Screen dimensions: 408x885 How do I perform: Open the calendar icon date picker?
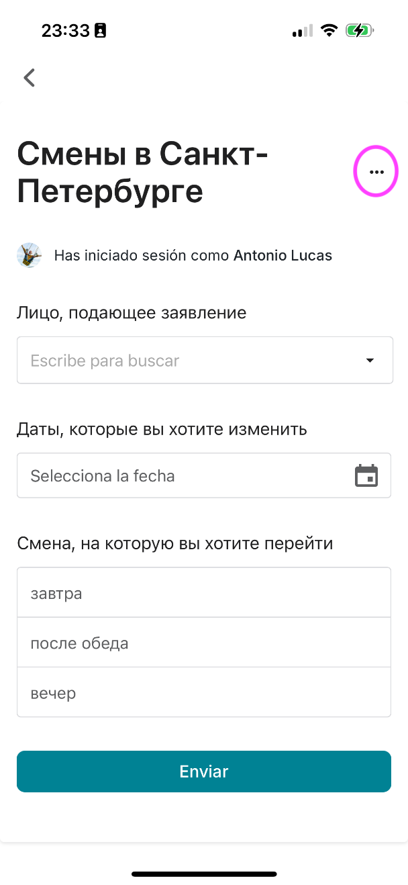(x=366, y=475)
